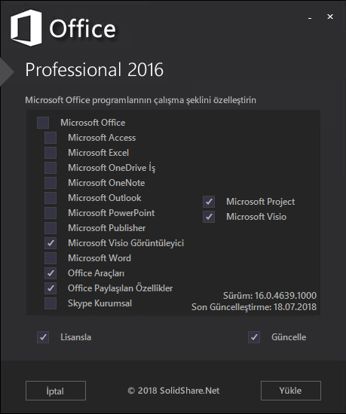Enable the Microsoft Publisher checkbox

[51, 228]
